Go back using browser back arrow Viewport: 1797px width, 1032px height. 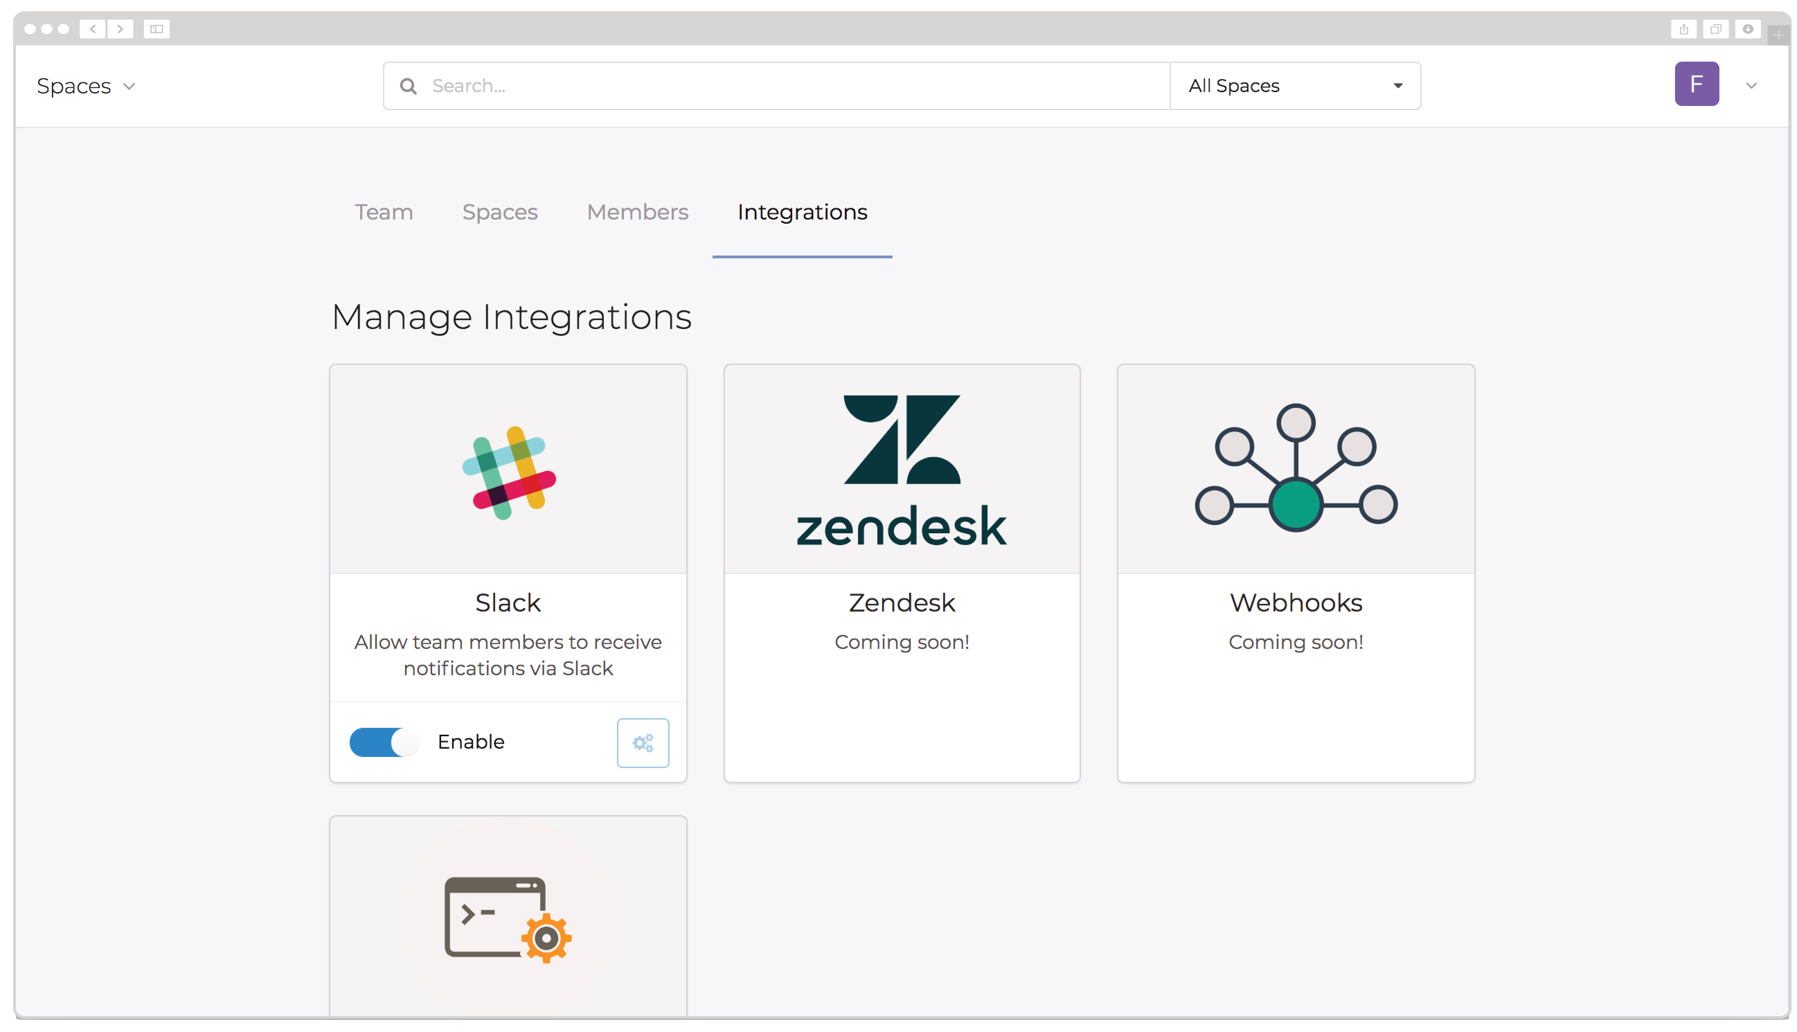[93, 29]
